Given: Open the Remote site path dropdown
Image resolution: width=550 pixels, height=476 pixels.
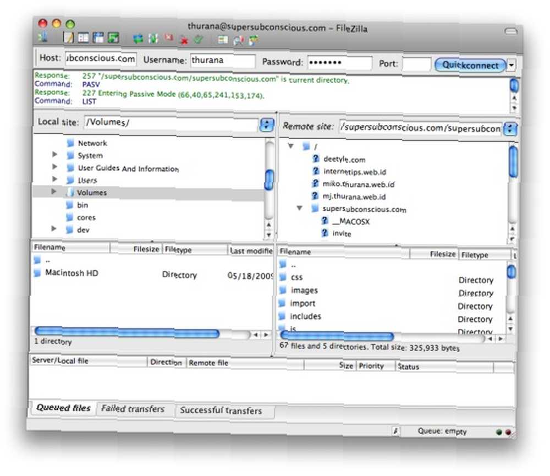Looking at the screenshot, I should click(x=510, y=129).
